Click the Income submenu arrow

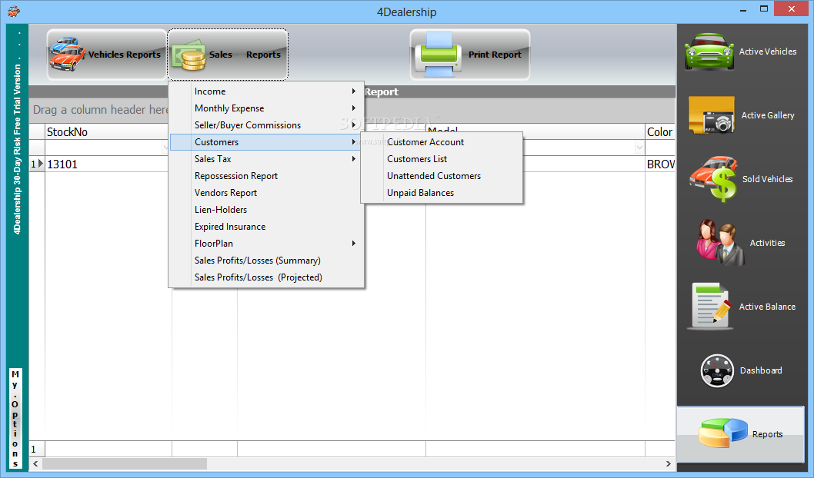click(x=354, y=91)
